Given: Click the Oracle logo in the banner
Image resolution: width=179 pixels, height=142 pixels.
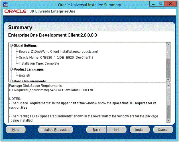Looking at the screenshot, I should click(16, 11).
